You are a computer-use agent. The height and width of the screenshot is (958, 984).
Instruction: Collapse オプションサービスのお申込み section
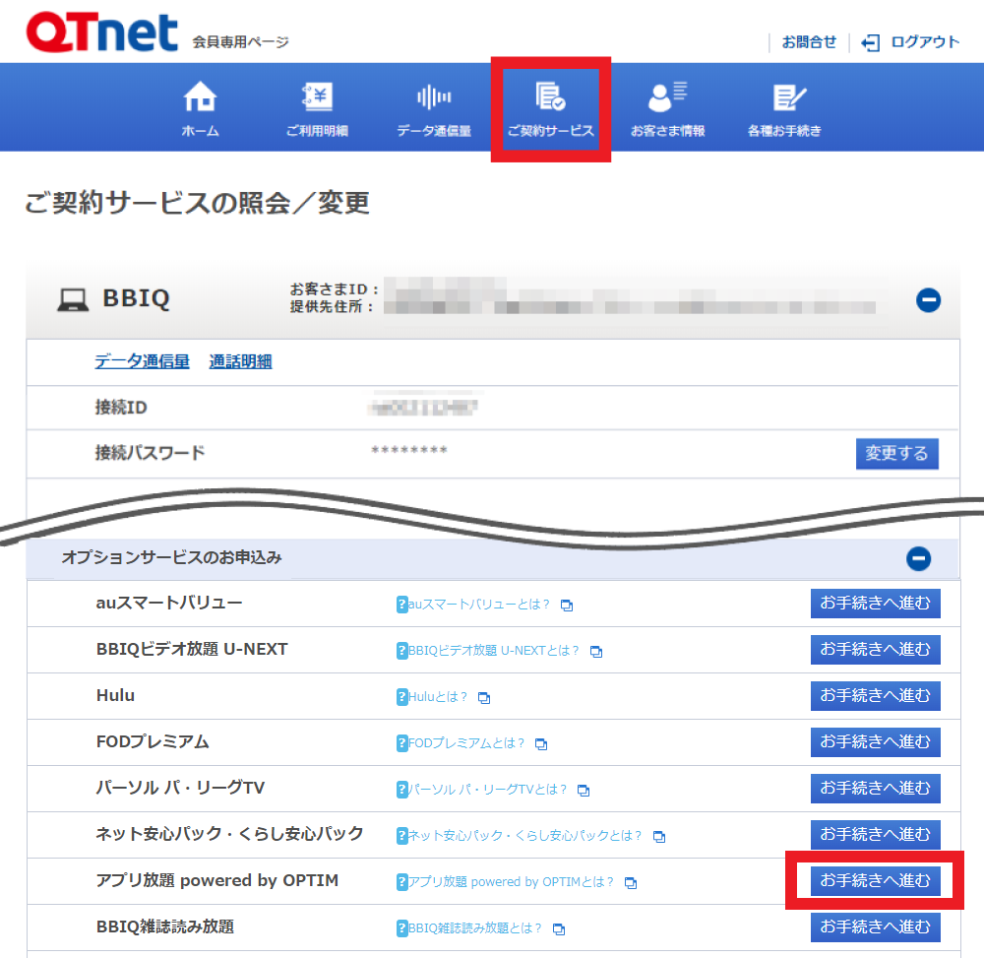[918, 559]
